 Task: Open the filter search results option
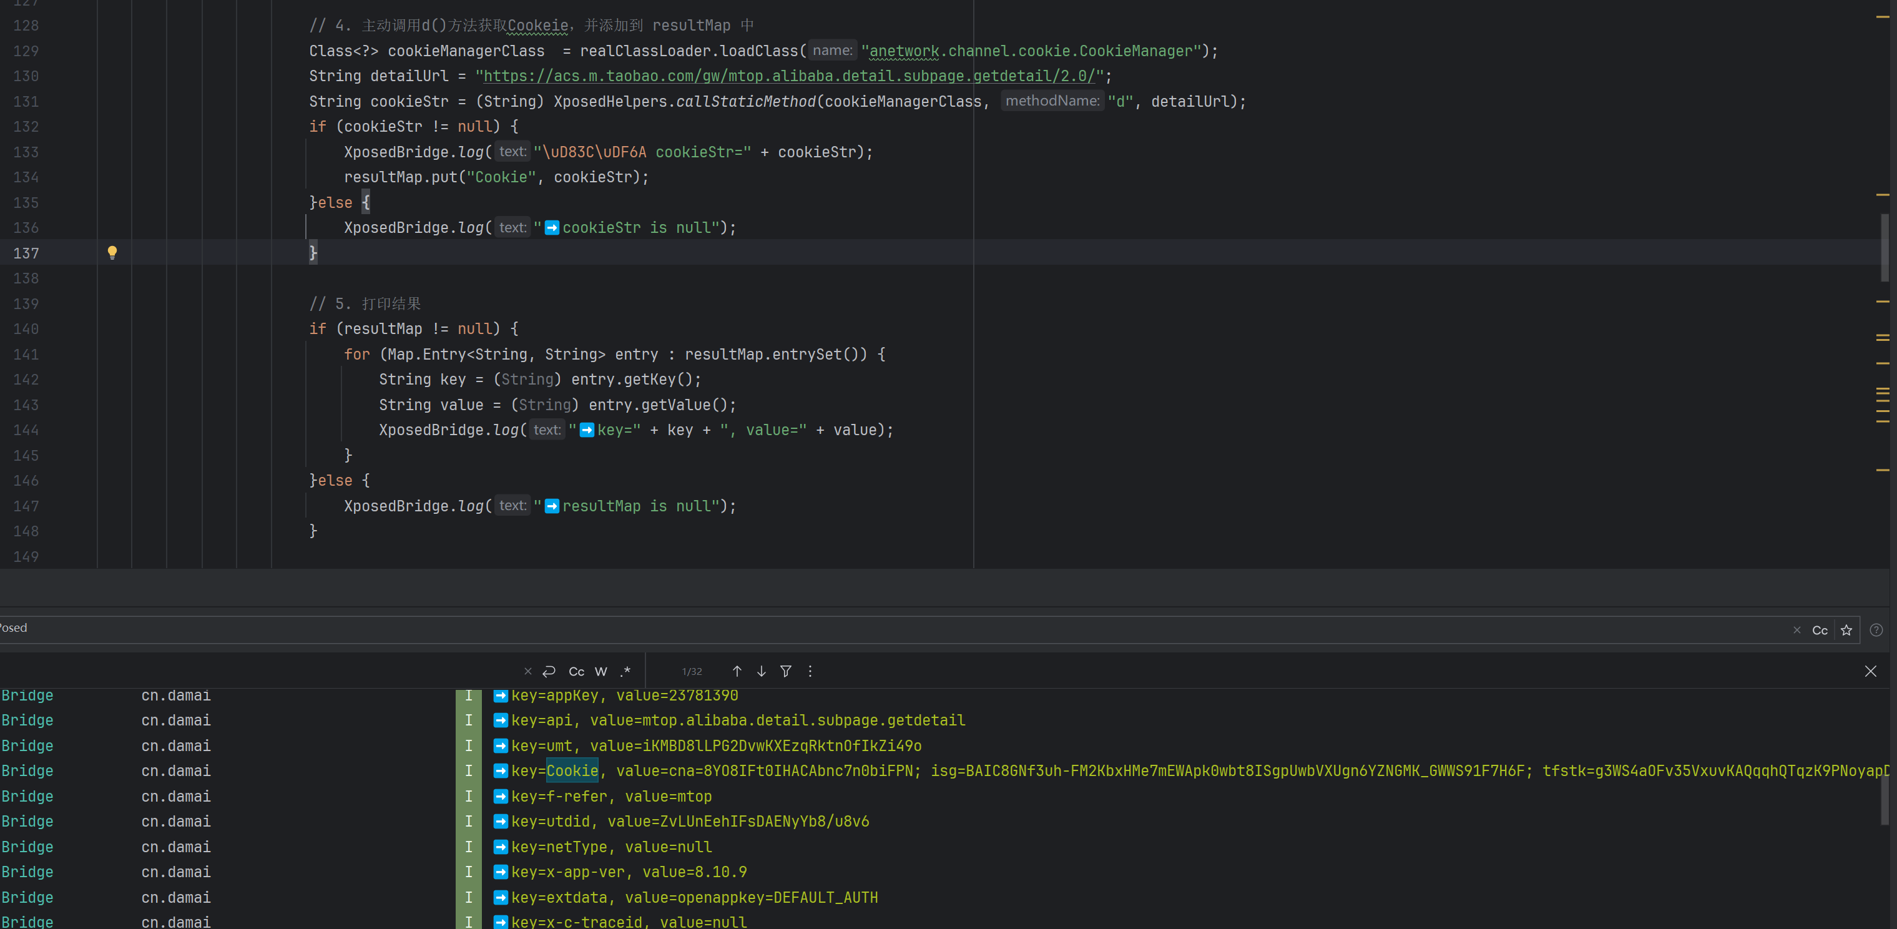coord(786,671)
